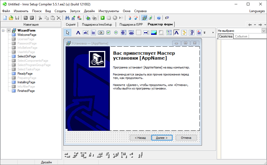Screen dimensions: 267x165
Task: Click the align right edges icon
Action: coord(100,155)
